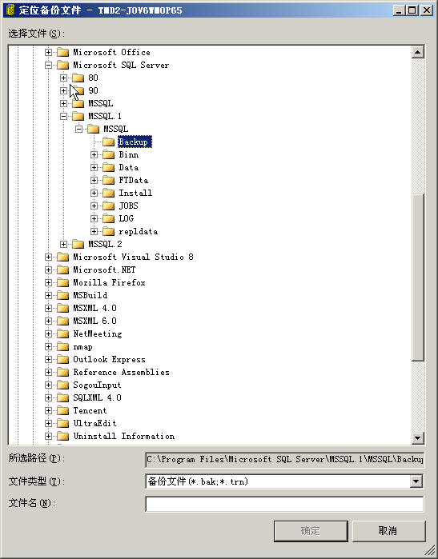Click the Tencent folder icon
This screenshot has width=438, height=559.
coord(62,411)
